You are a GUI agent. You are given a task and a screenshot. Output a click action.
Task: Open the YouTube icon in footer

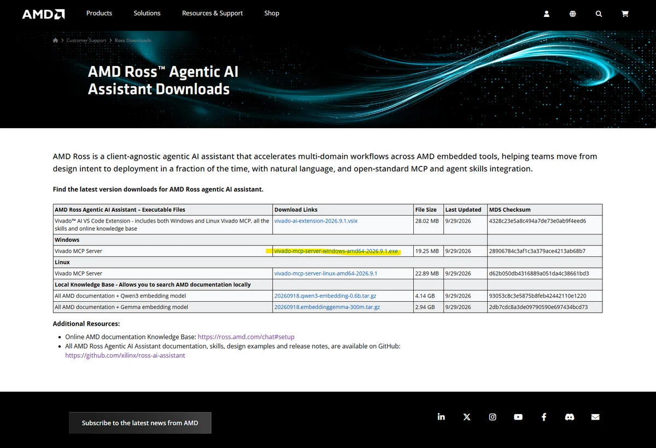(x=518, y=417)
